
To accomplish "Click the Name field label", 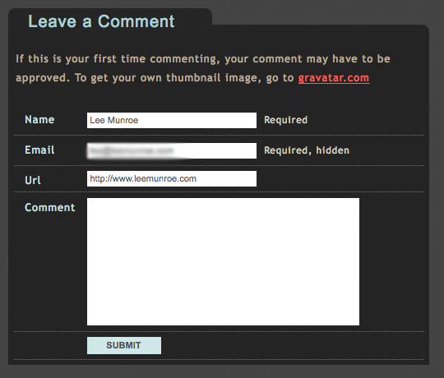I will (39, 120).
